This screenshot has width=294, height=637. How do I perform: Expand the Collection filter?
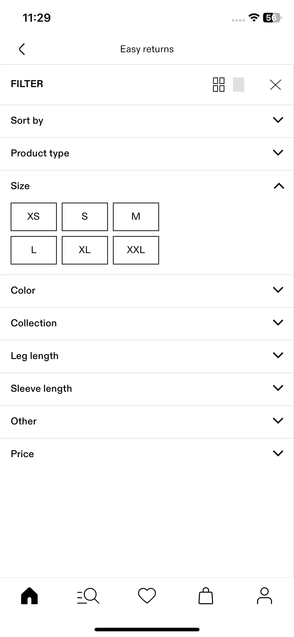[x=147, y=323]
